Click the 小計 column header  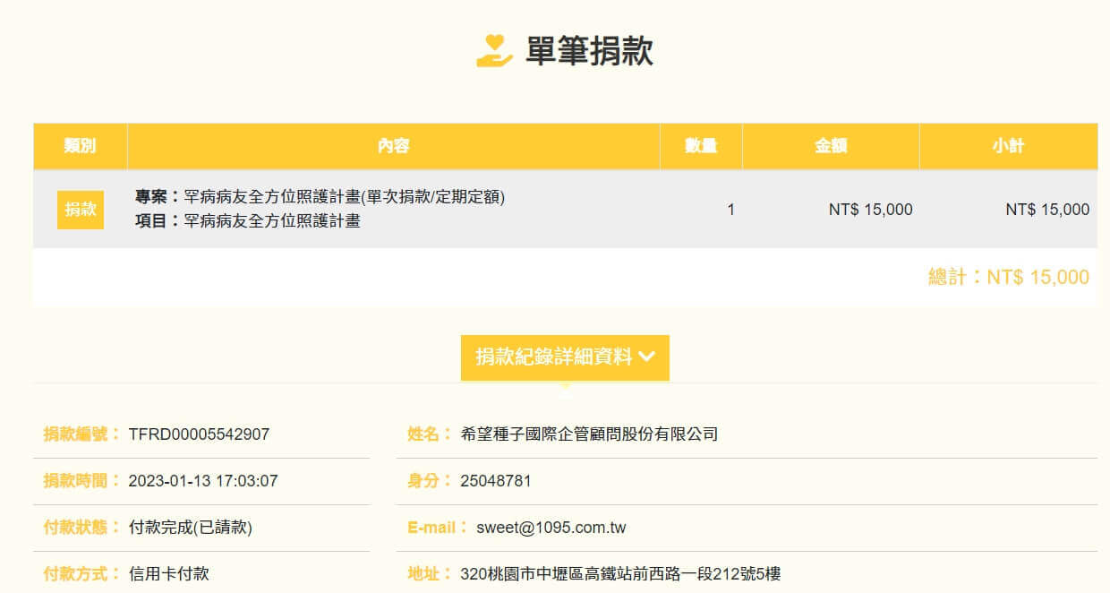click(x=1008, y=146)
